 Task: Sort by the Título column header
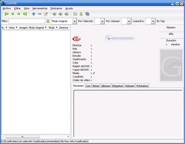[51, 28]
